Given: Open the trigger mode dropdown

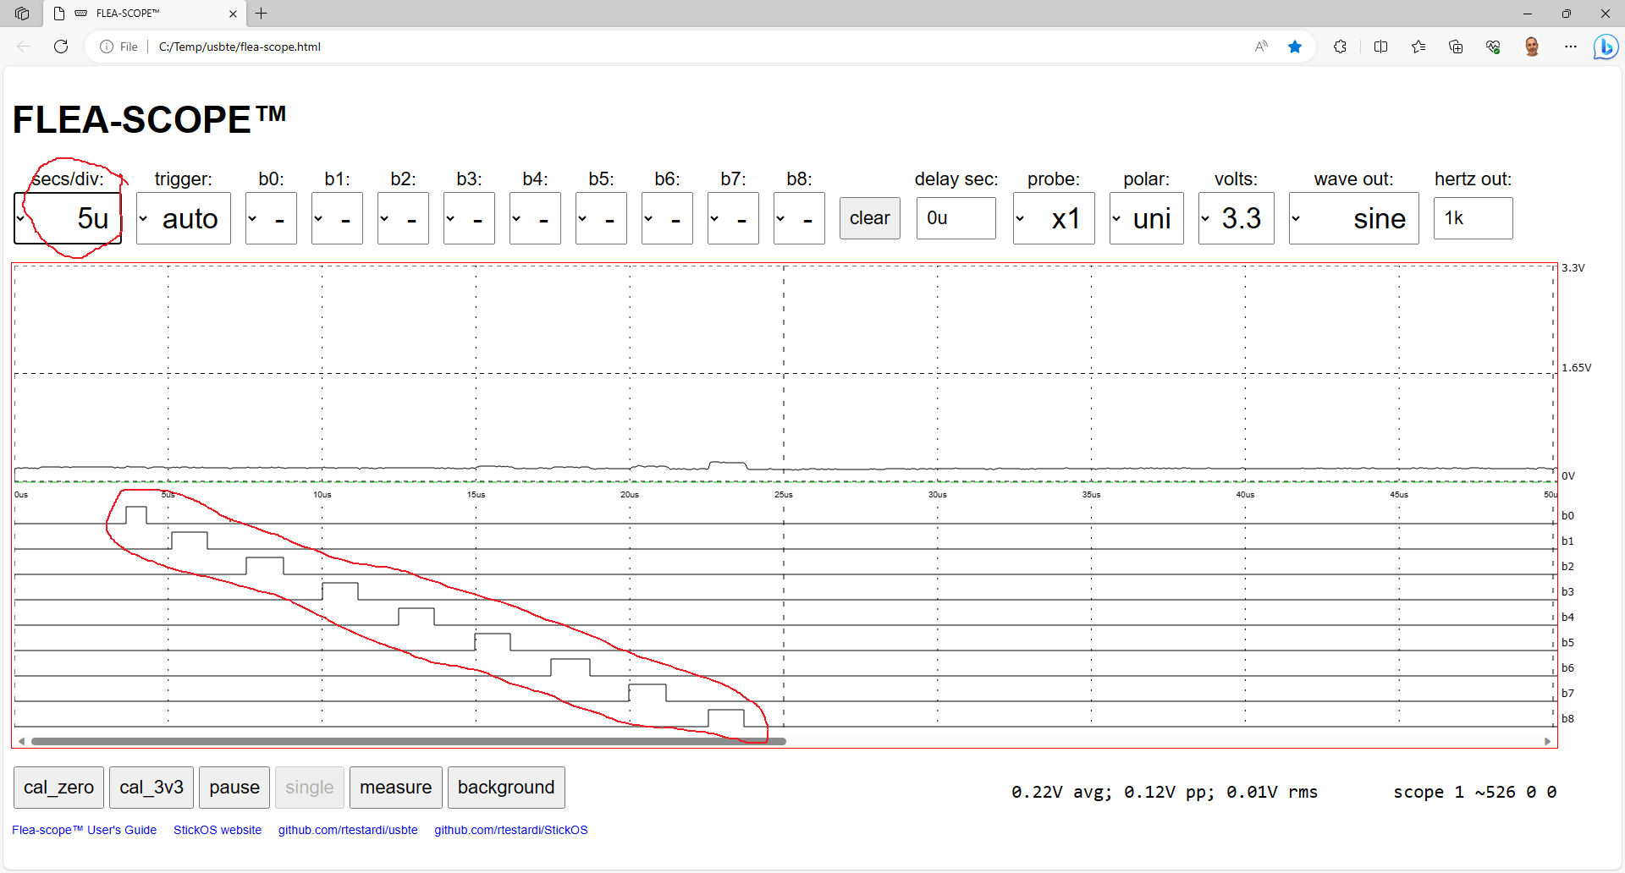Looking at the screenshot, I should 184,218.
